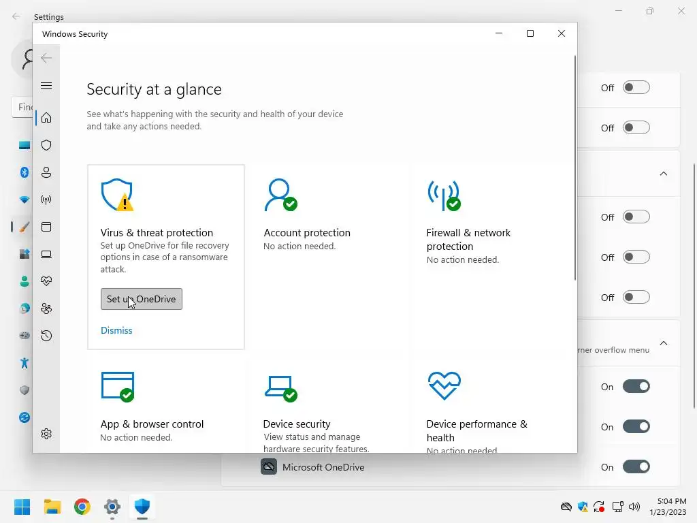The height and width of the screenshot is (523, 697).
Task: Turn off On toggle directly above Microsoft OneDrive toggle
Action: coord(636,426)
